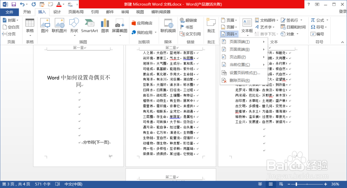Click the Undo arrow icon
The height and width of the screenshot is (188, 347).
tap(22, 4)
